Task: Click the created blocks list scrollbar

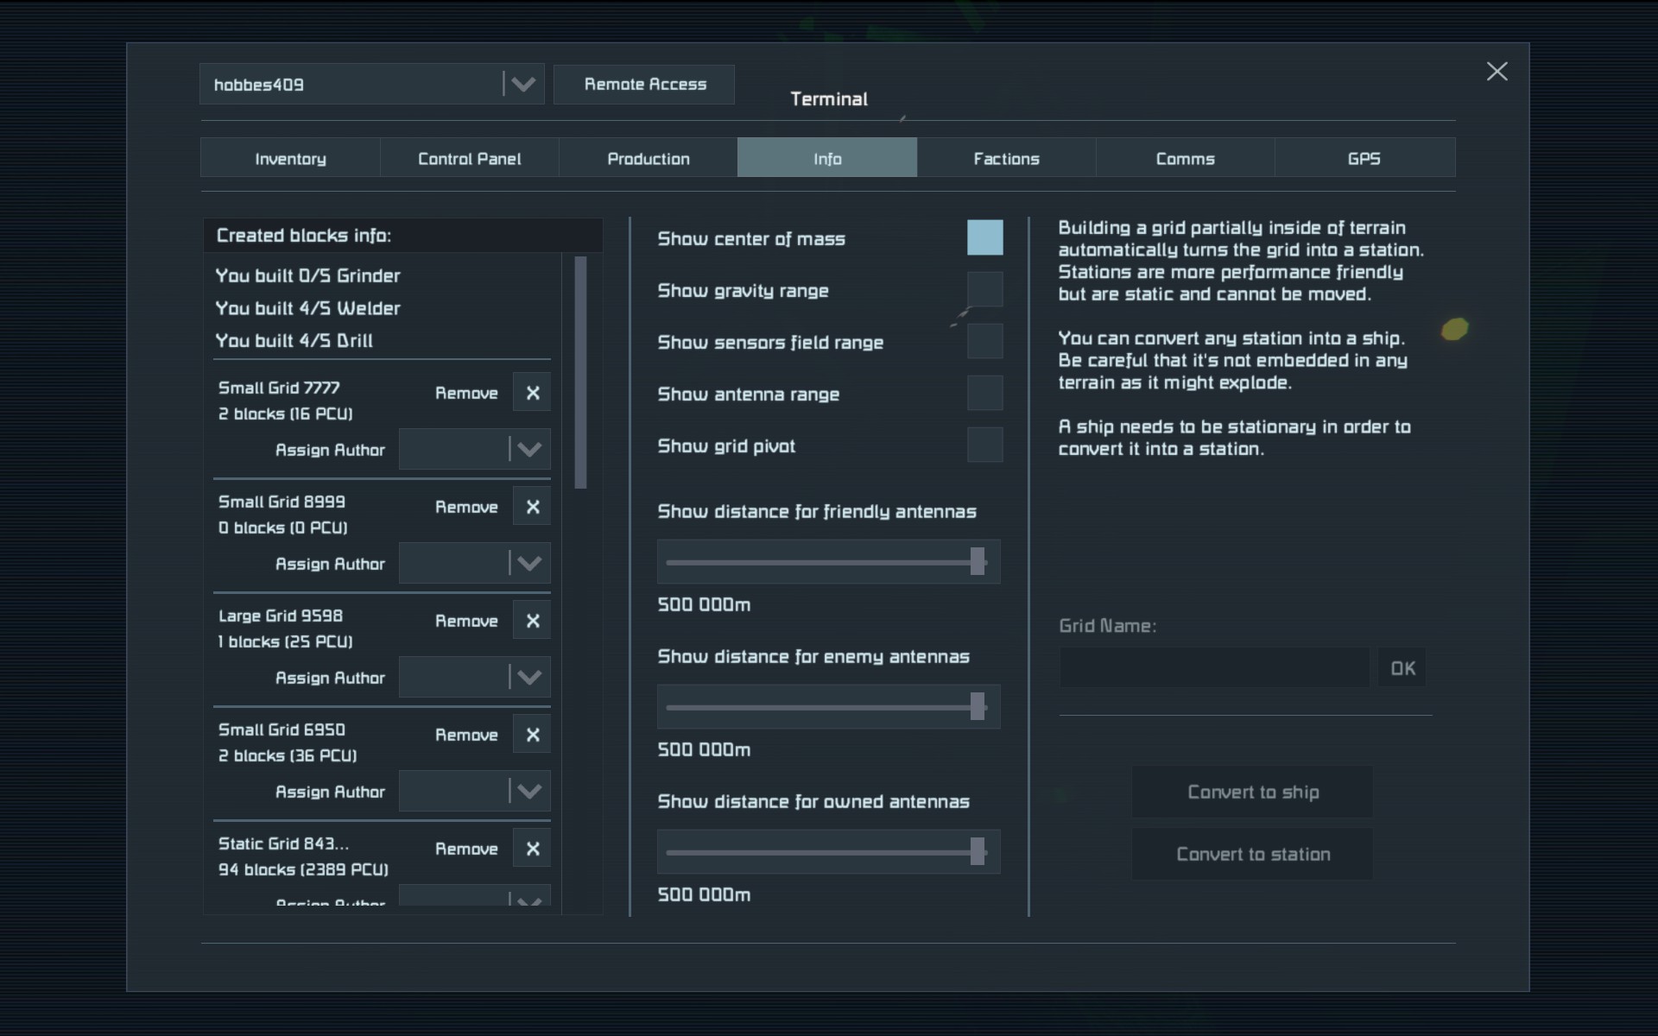Action: click(580, 371)
